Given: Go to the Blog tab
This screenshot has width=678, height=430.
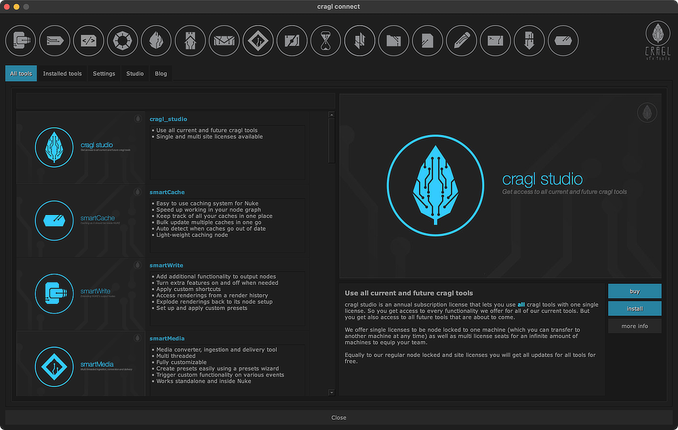Looking at the screenshot, I should pos(161,73).
